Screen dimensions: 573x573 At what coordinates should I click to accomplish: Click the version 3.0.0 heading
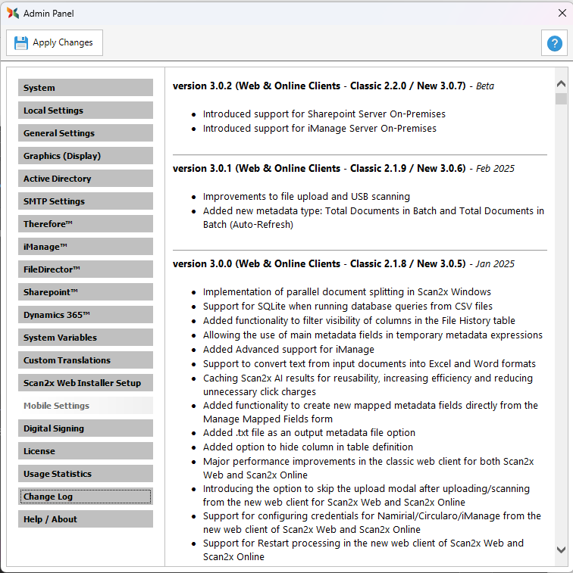pyautogui.click(x=343, y=264)
